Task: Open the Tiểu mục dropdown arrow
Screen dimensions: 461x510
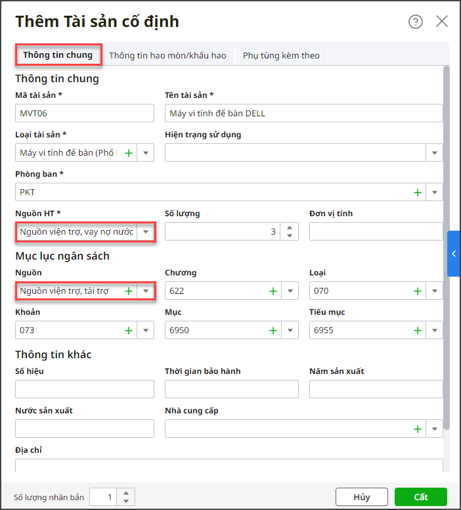Action: click(434, 330)
